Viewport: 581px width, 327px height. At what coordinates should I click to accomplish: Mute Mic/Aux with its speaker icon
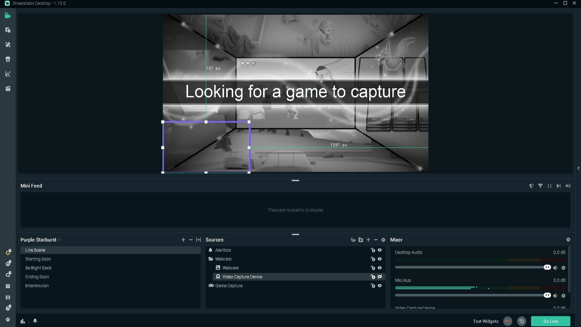pos(555,296)
